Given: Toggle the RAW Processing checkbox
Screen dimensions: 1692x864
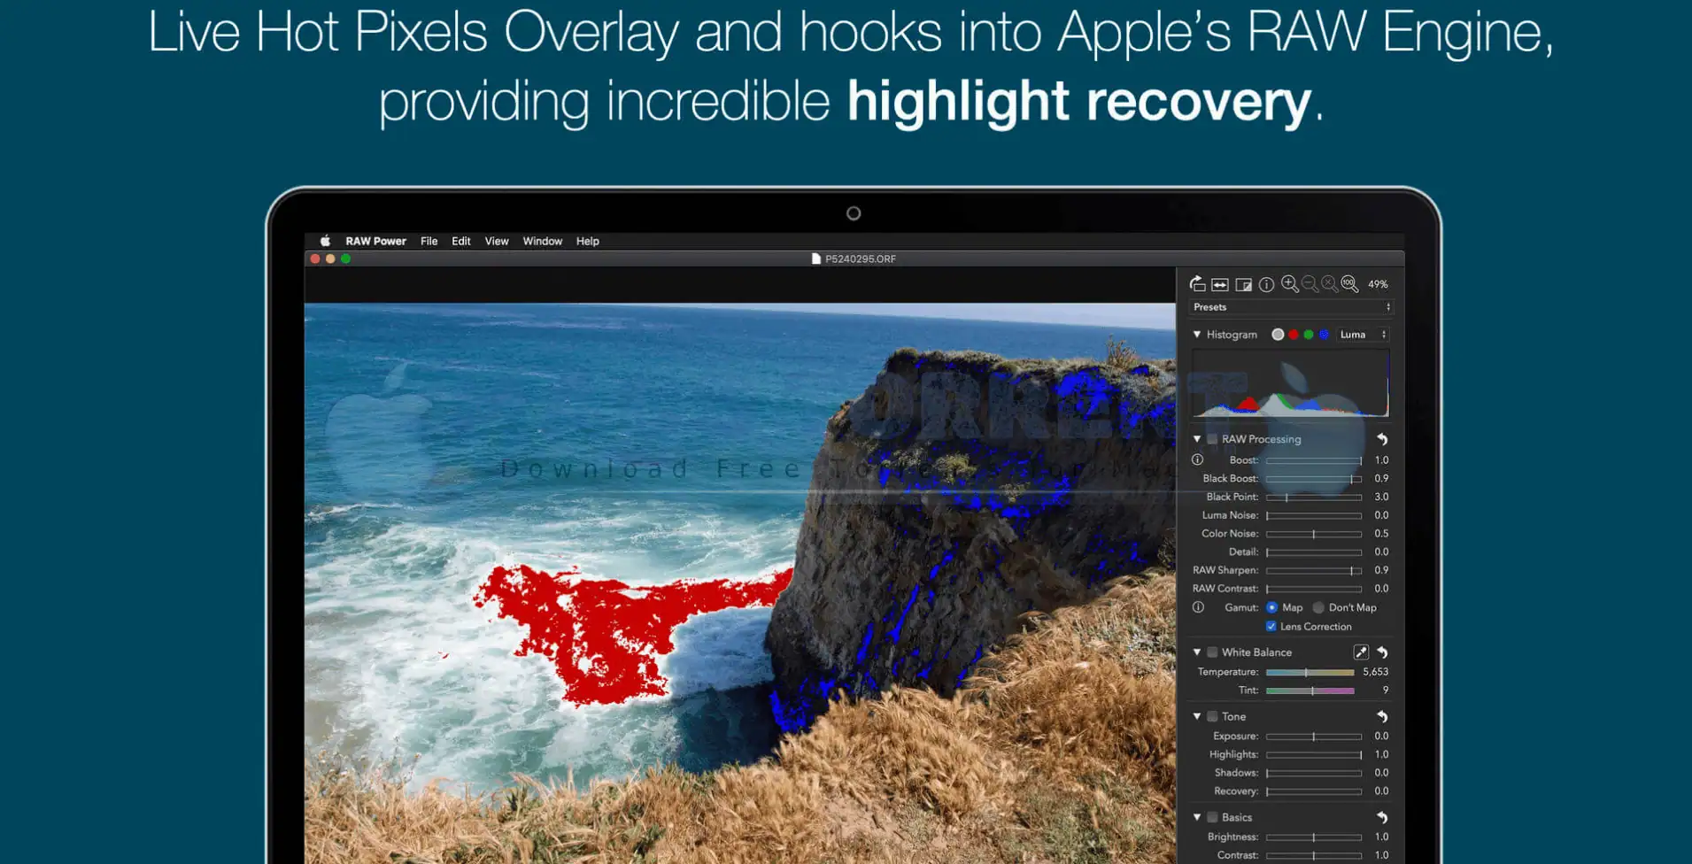Looking at the screenshot, I should tap(1212, 439).
